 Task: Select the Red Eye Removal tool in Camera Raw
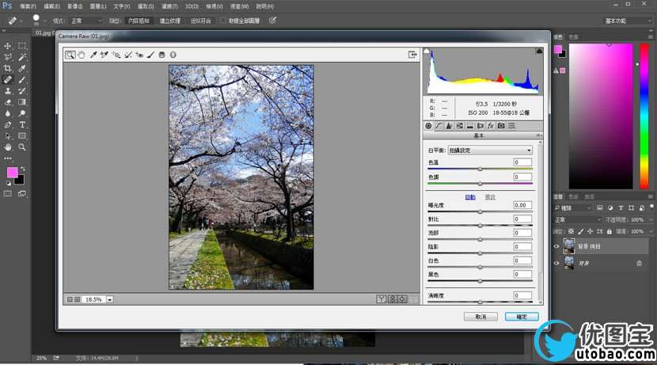coord(139,55)
